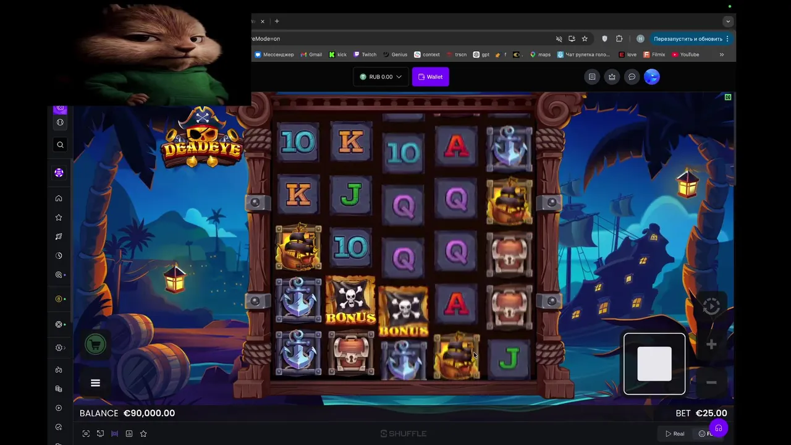The image size is (791, 445).
Task: Open the VIP crown icon
Action: tap(612, 77)
